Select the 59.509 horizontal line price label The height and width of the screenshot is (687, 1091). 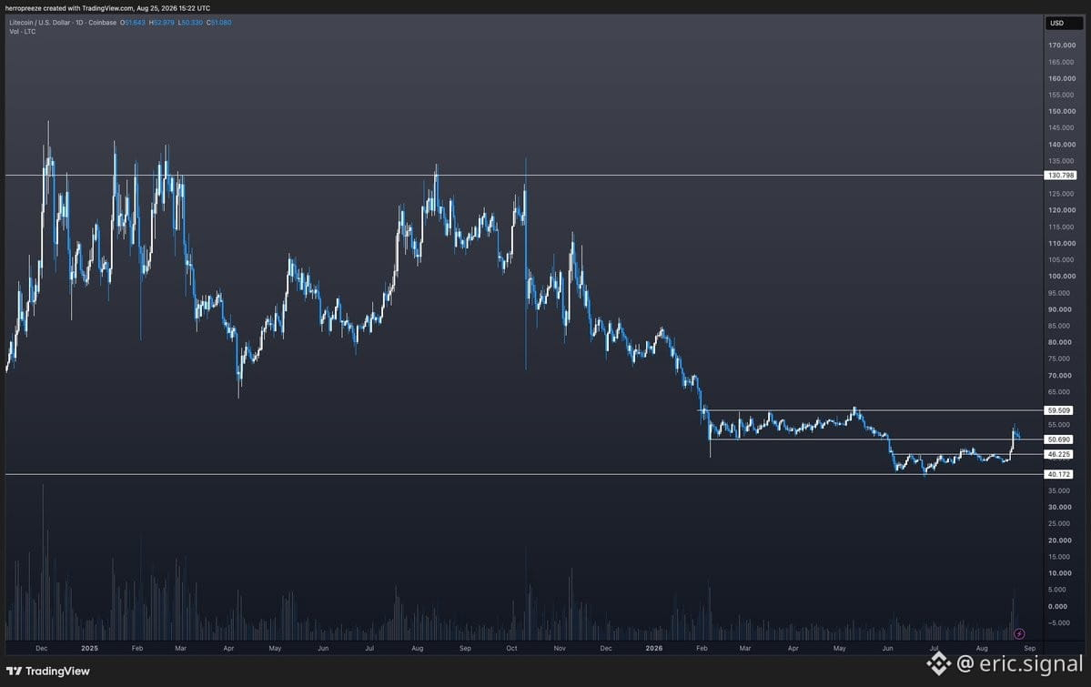pyautogui.click(x=1059, y=410)
